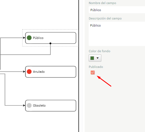Viewport: 145px width, 132px height.
Task: Click the Color de fondo label
Action: pyautogui.click(x=99, y=51)
